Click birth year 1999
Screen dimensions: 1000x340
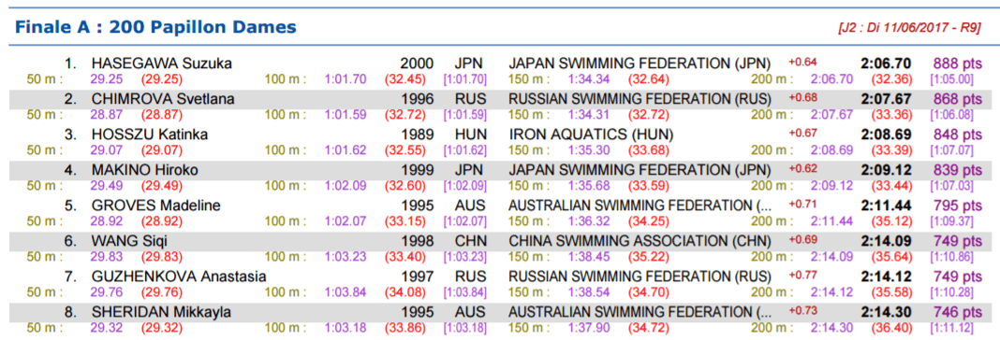[417, 171]
